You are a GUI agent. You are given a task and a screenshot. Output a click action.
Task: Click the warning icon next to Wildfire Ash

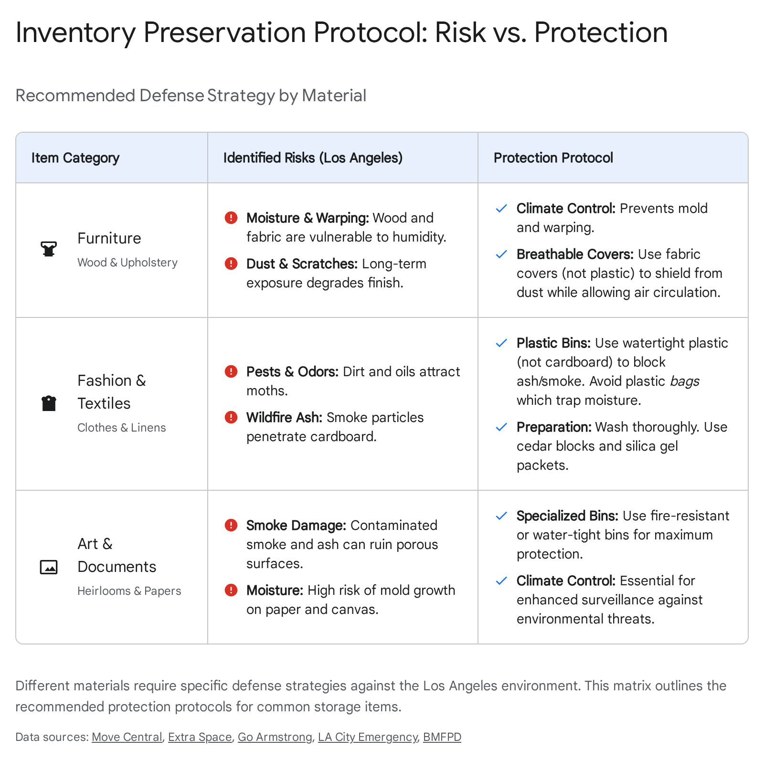coord(231,417)
